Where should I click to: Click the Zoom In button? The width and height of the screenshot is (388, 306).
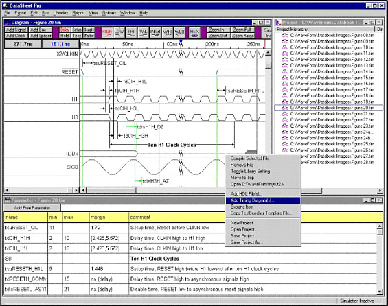coord(219,30)
